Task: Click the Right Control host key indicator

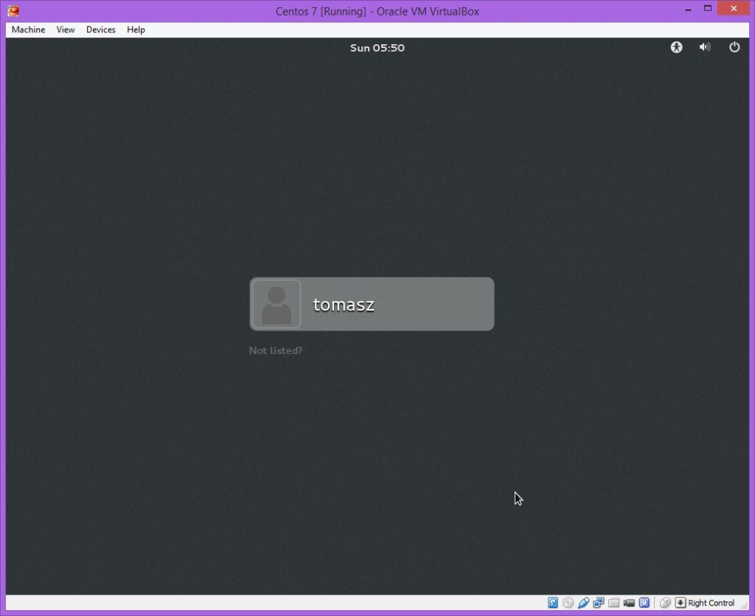Action: pos(706,603)
